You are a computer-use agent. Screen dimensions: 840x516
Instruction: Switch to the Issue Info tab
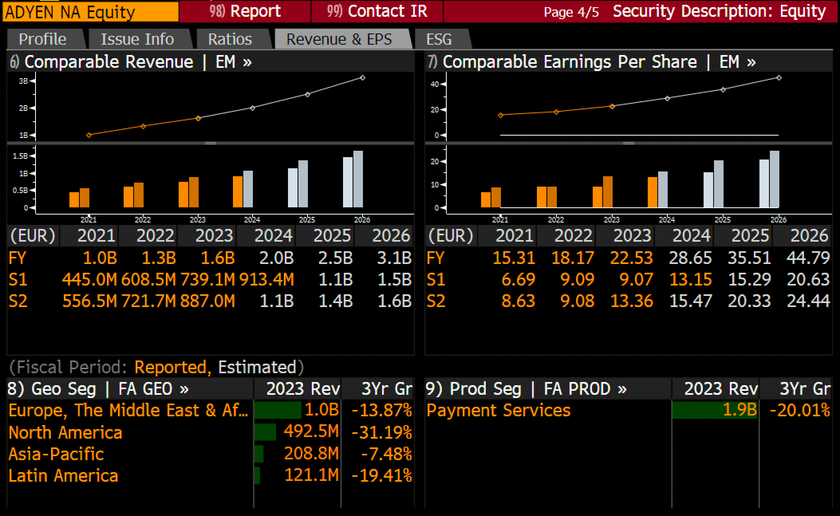(x=138, y=39)
